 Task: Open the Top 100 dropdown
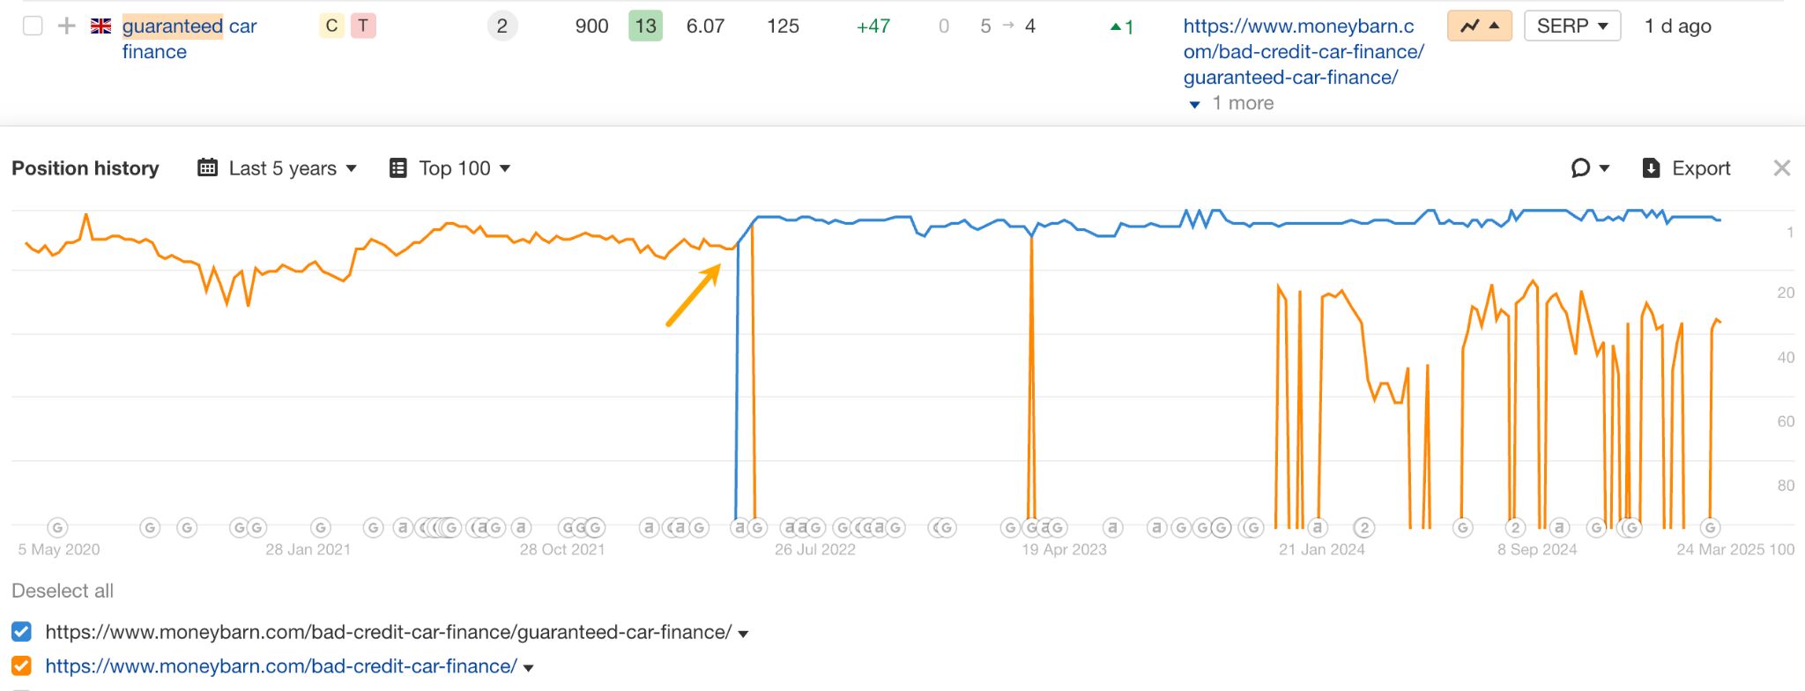tap(450, 168)
